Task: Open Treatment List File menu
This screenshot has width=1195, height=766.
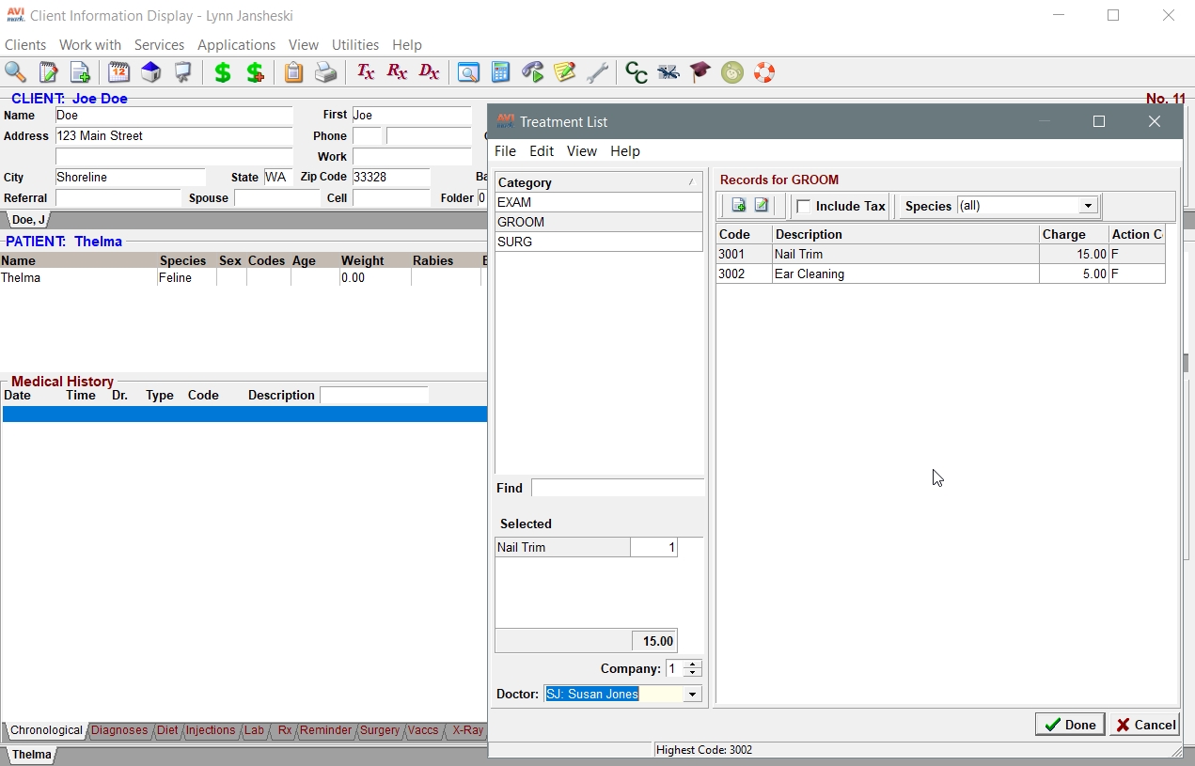Action: click(x=505, y=151)
